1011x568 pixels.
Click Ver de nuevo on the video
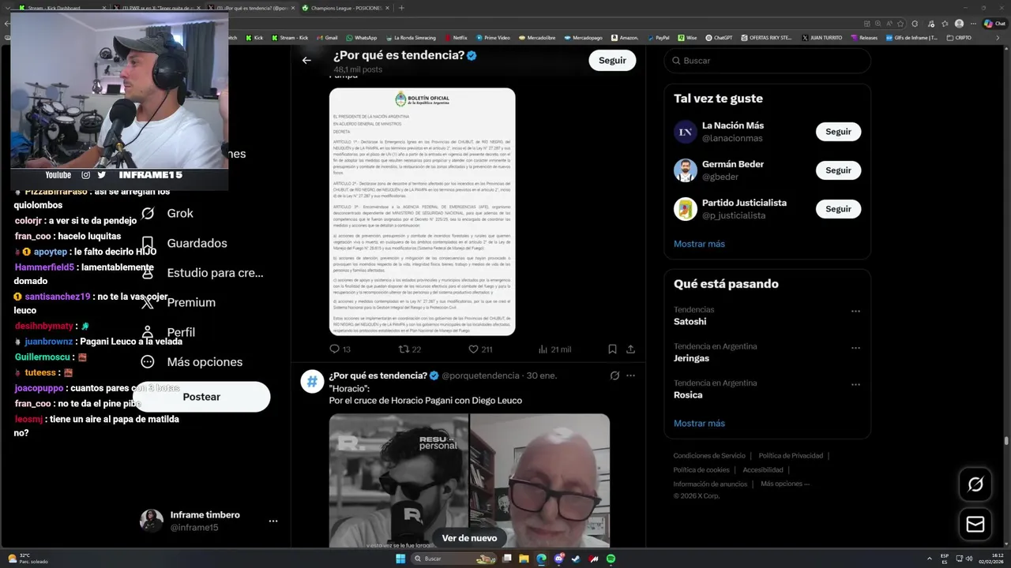(469, 538)
